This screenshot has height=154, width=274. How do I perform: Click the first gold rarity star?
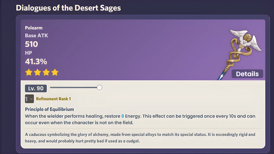pos(29,72)
